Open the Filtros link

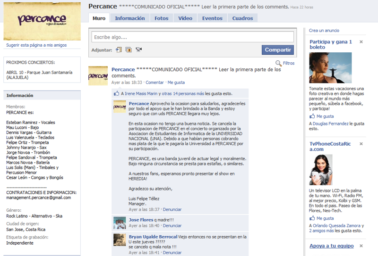point(289,63)
